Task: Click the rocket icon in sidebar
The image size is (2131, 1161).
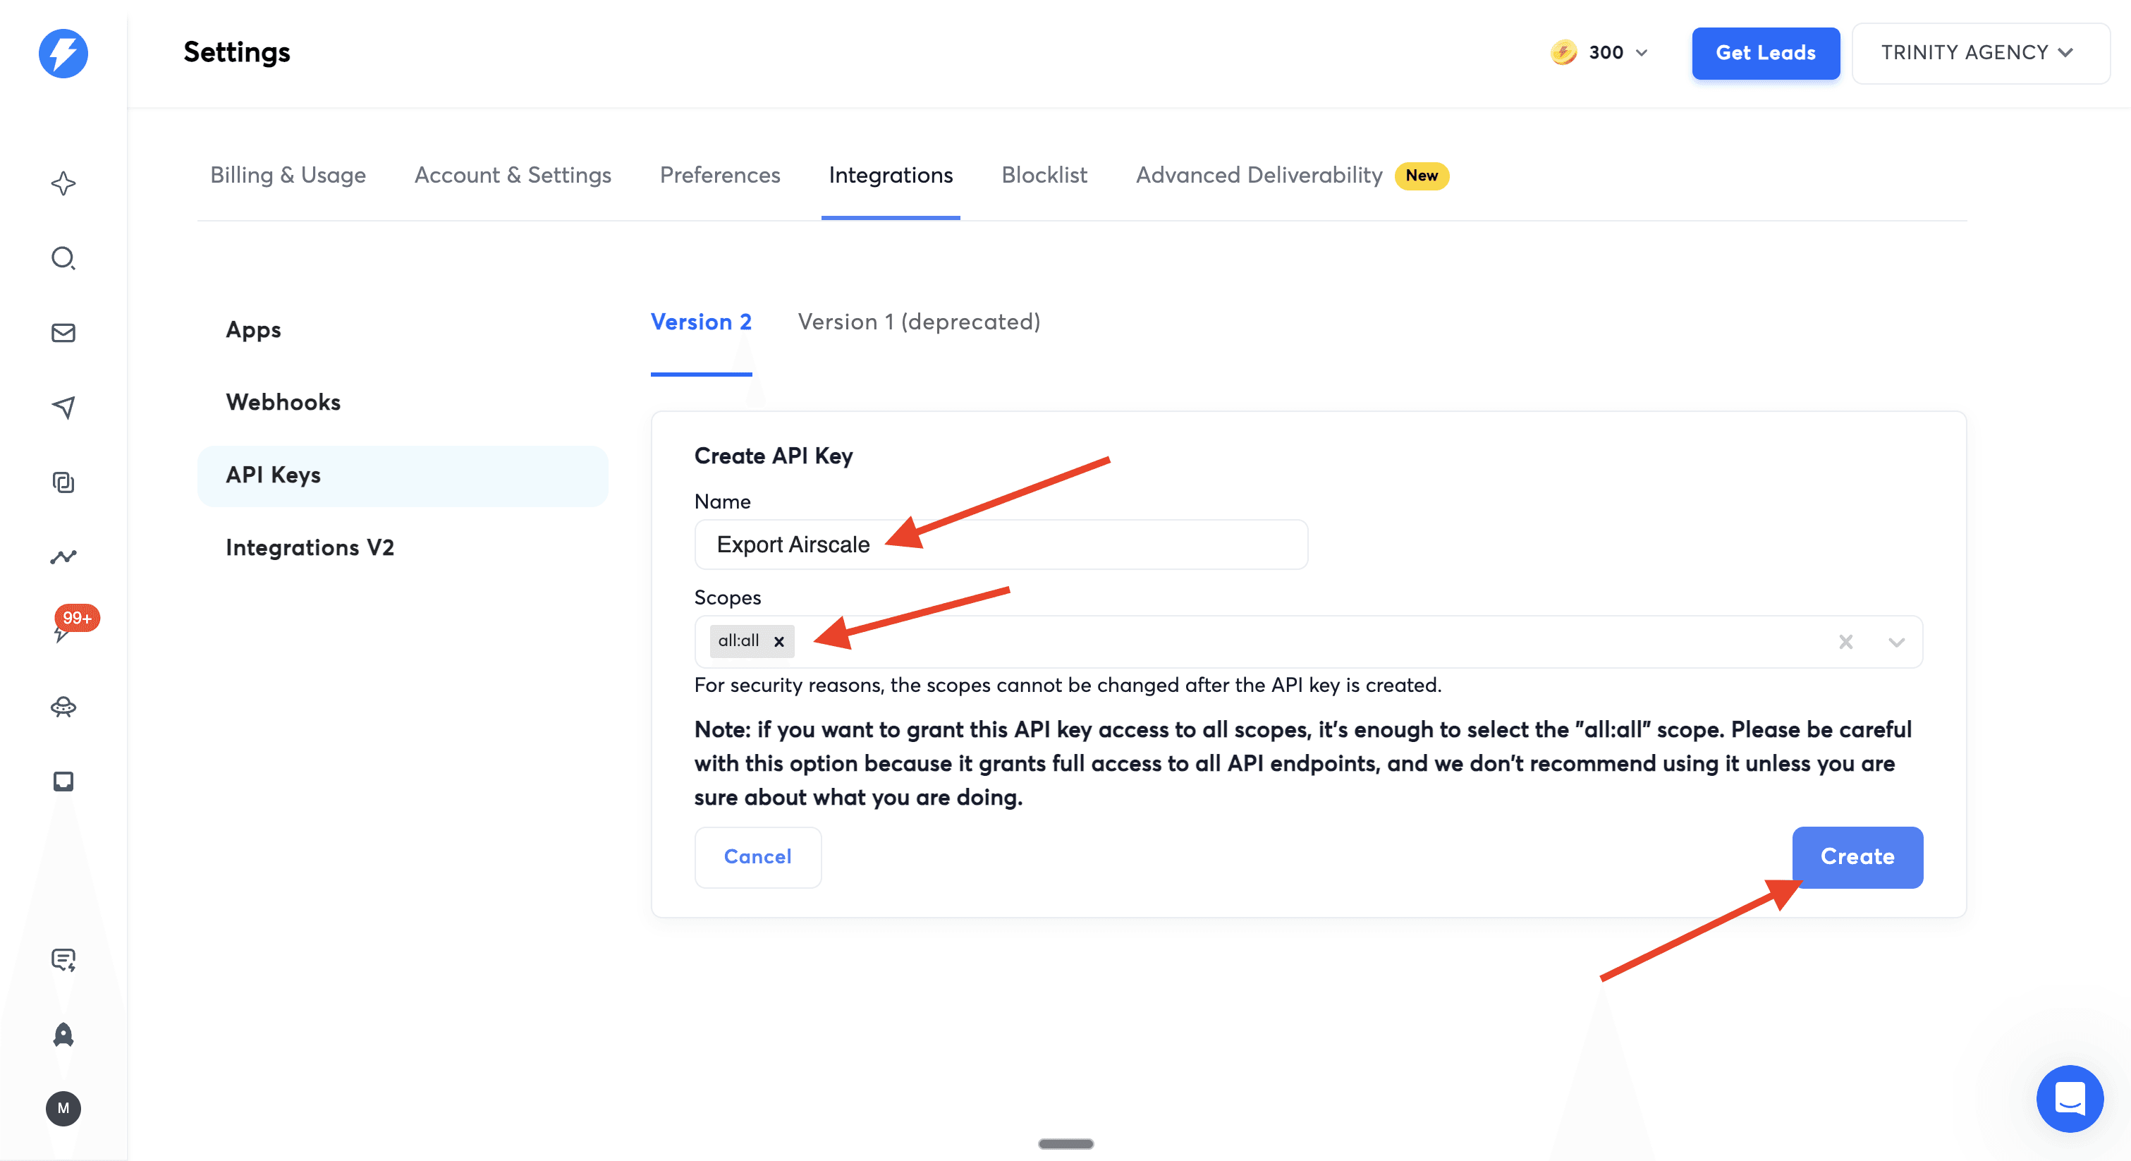Action: click(x=63, y=1035)
